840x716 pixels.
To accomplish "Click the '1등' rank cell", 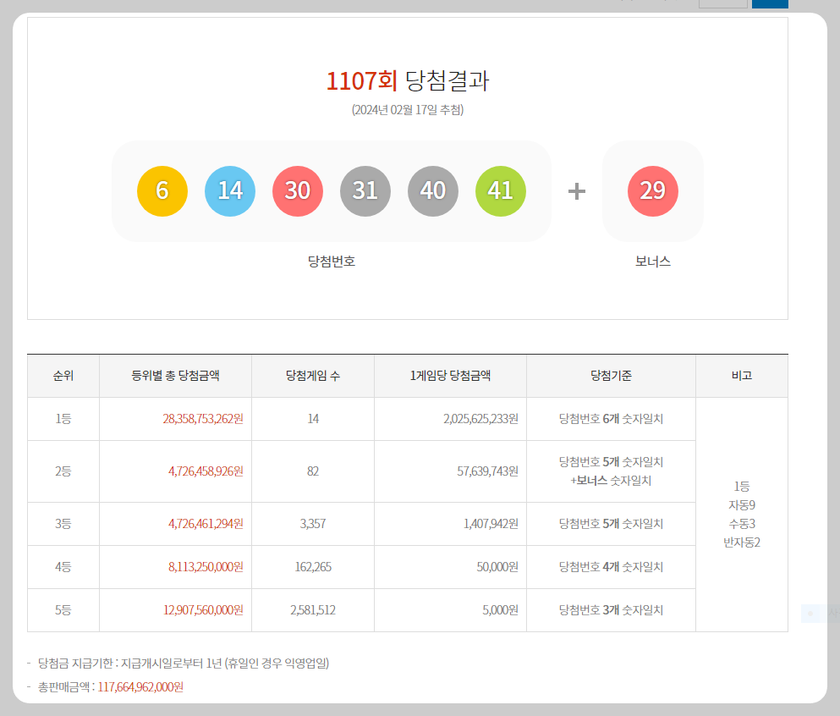I will tap(63, 419).
